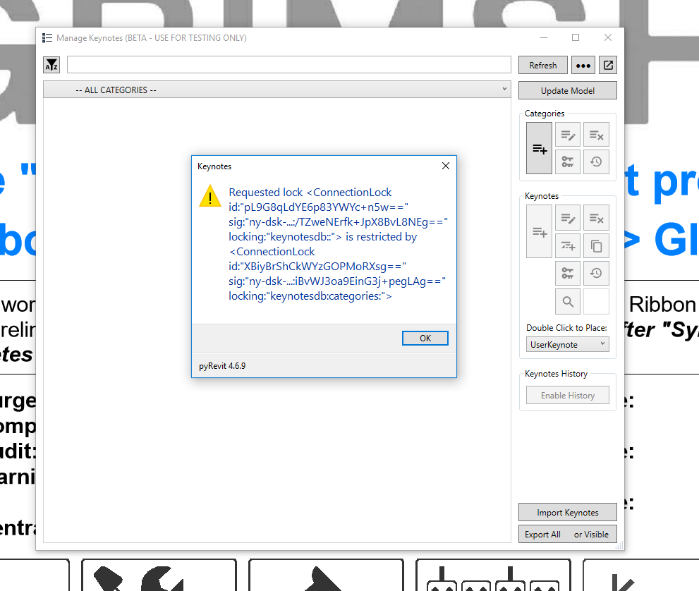This screenshot has height=591, width=699.
Task: Click the A-Z sort filter icon
Action: click(x=51, y=64)
